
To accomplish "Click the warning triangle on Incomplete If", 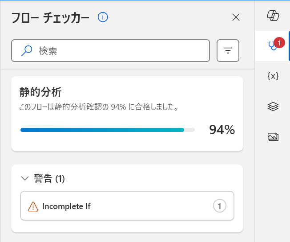I will point(33,206).
